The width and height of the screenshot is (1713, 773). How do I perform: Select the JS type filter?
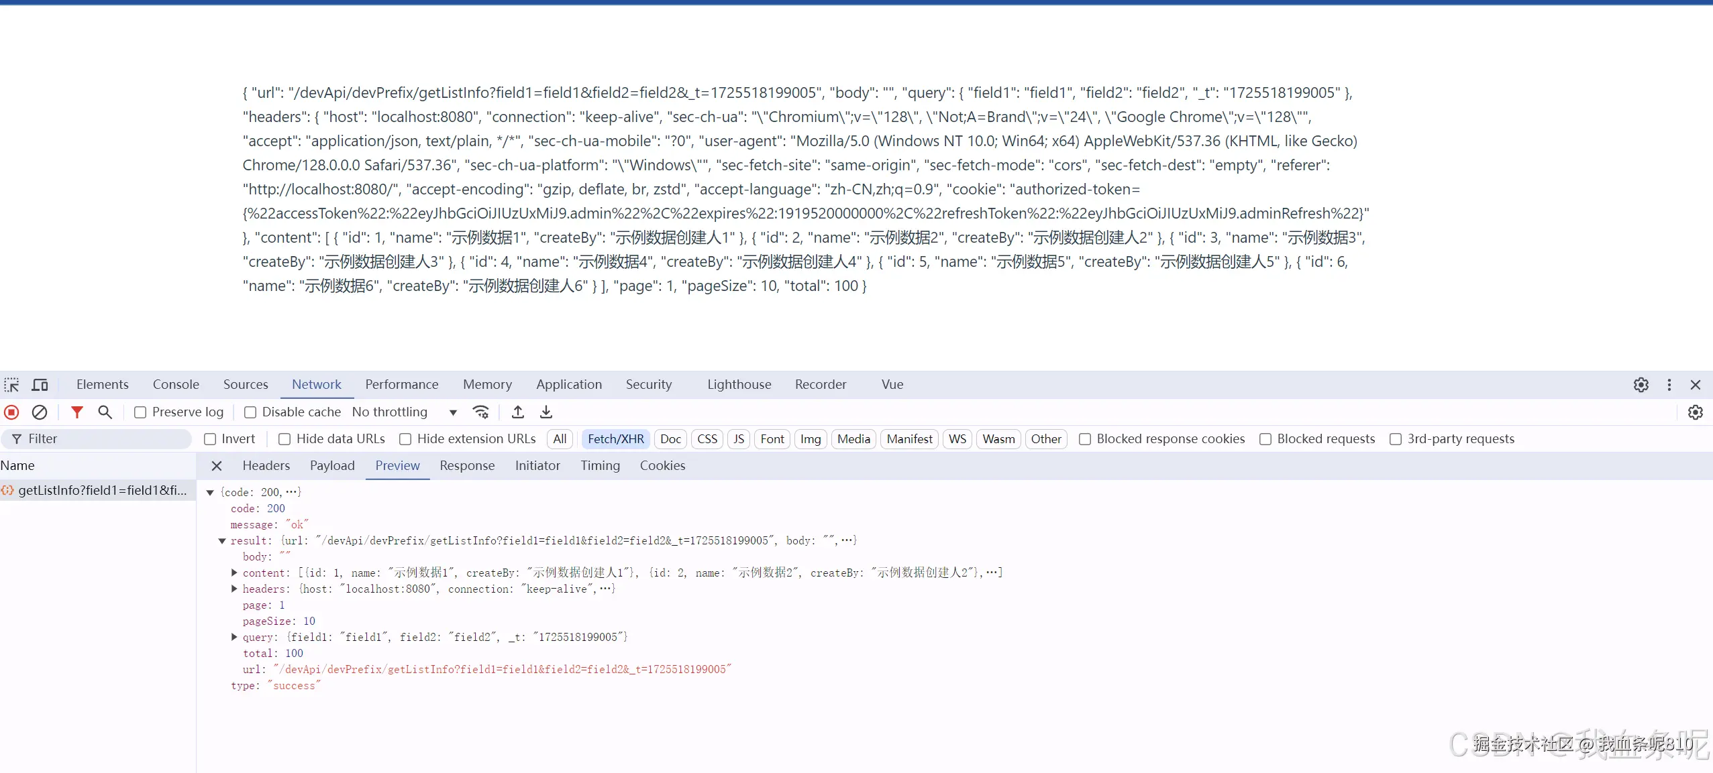pyautogui.click(x=738, y=439)
